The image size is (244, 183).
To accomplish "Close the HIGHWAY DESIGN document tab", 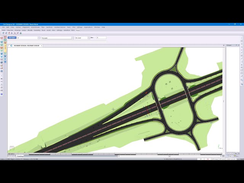I will [42, 46].
